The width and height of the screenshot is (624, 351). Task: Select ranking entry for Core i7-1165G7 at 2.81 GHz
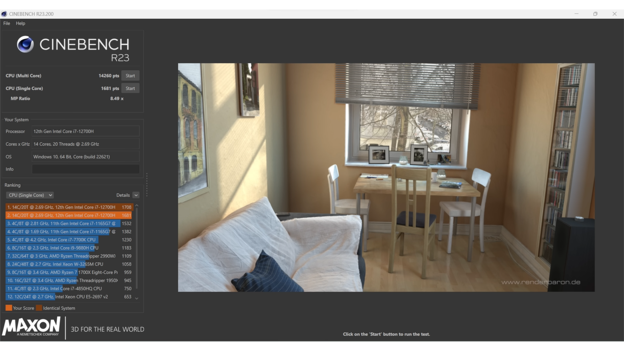64,223
